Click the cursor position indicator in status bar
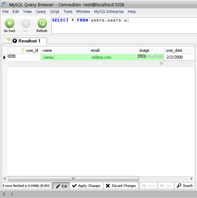Viewport: 197px width, 198px height. click(x=8, y=194)
